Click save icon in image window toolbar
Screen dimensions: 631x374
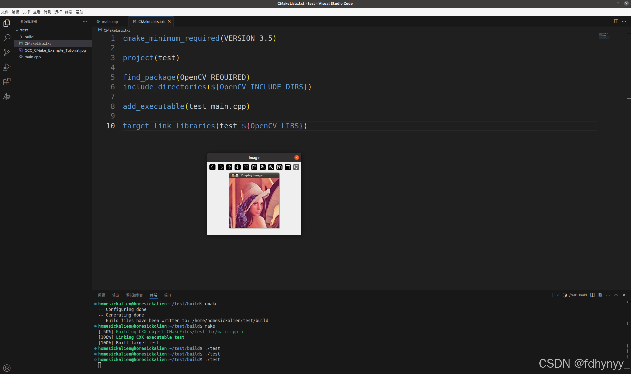coord(279,167)
